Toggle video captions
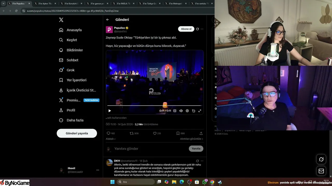 [x=175, y=111]
